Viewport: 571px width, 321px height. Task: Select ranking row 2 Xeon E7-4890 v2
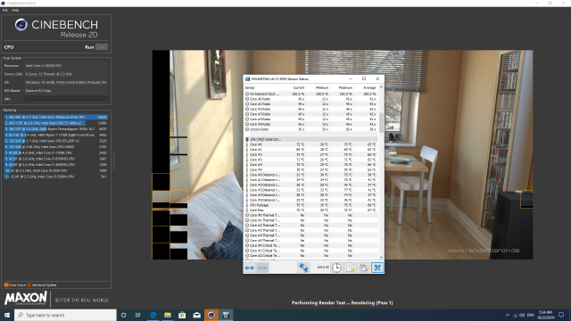[x=55, y=123]
